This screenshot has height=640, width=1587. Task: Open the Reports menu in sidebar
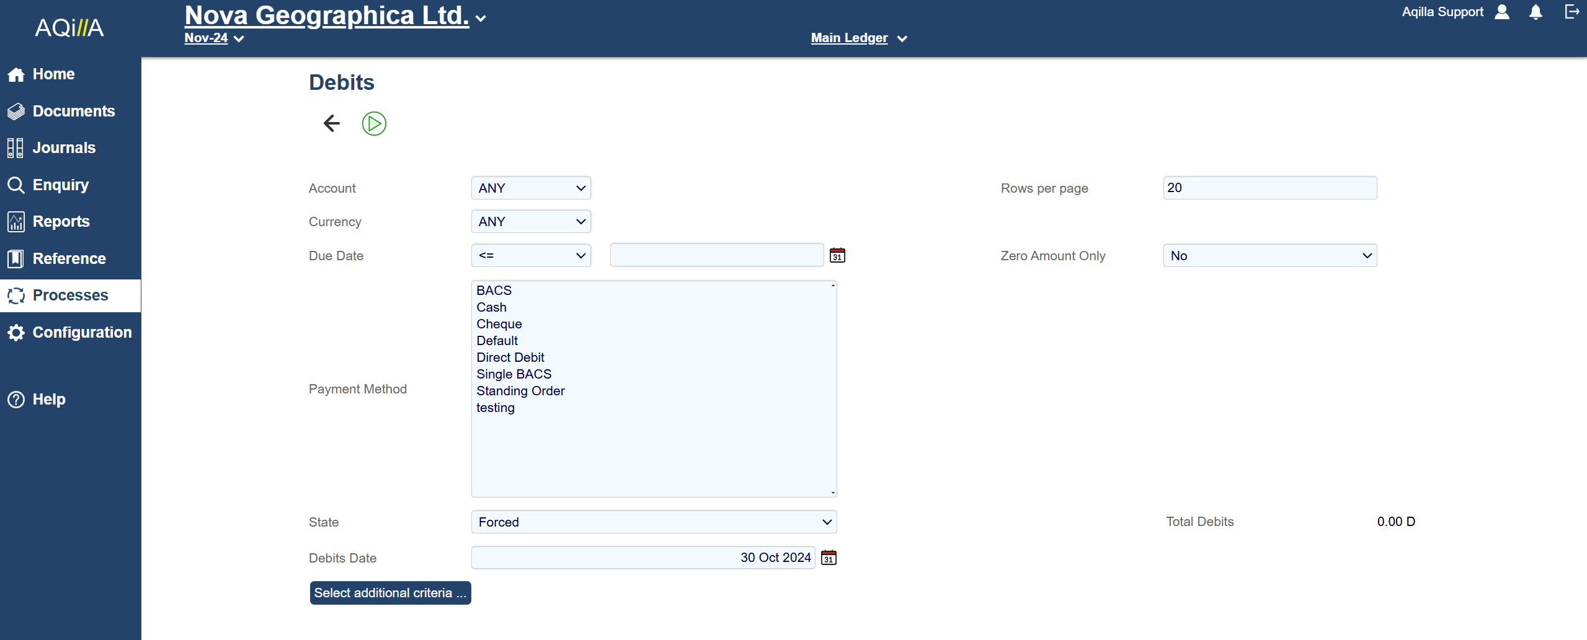click(x=61, y=222)
